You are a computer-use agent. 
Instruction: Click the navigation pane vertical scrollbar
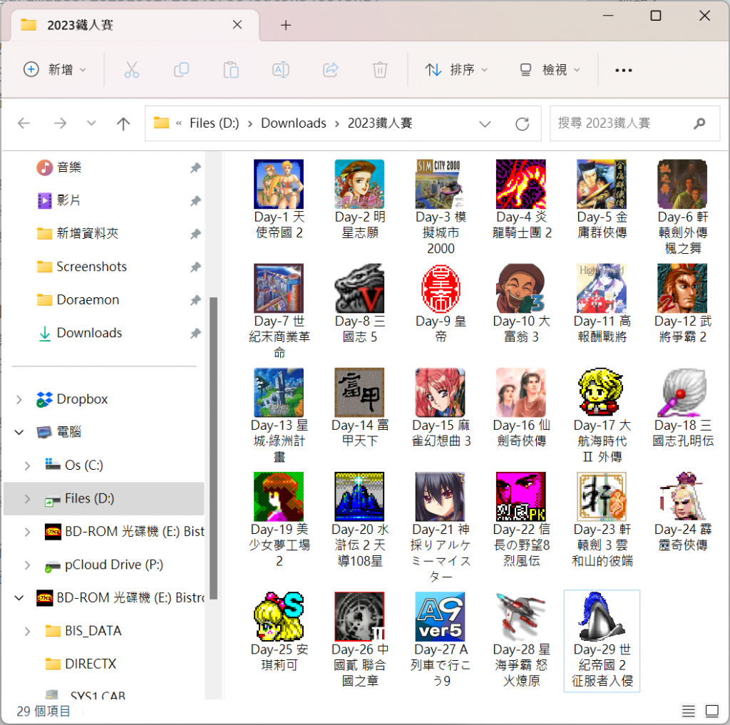click(214, 448)
